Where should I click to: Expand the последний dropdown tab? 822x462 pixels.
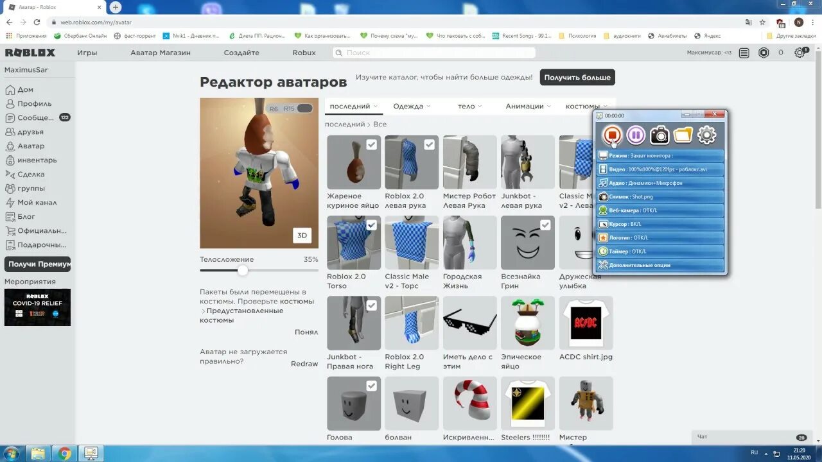tap(353, 107)
